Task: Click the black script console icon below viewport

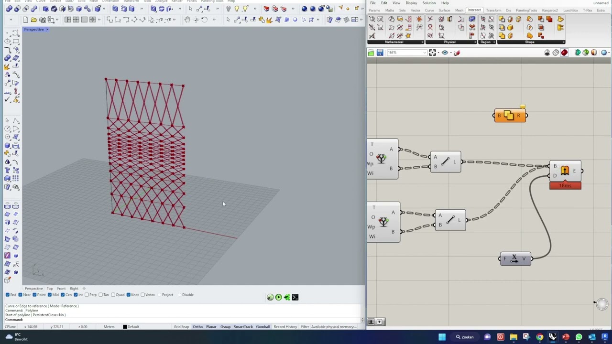Action: pyautogui.click(x=295, y=297)
